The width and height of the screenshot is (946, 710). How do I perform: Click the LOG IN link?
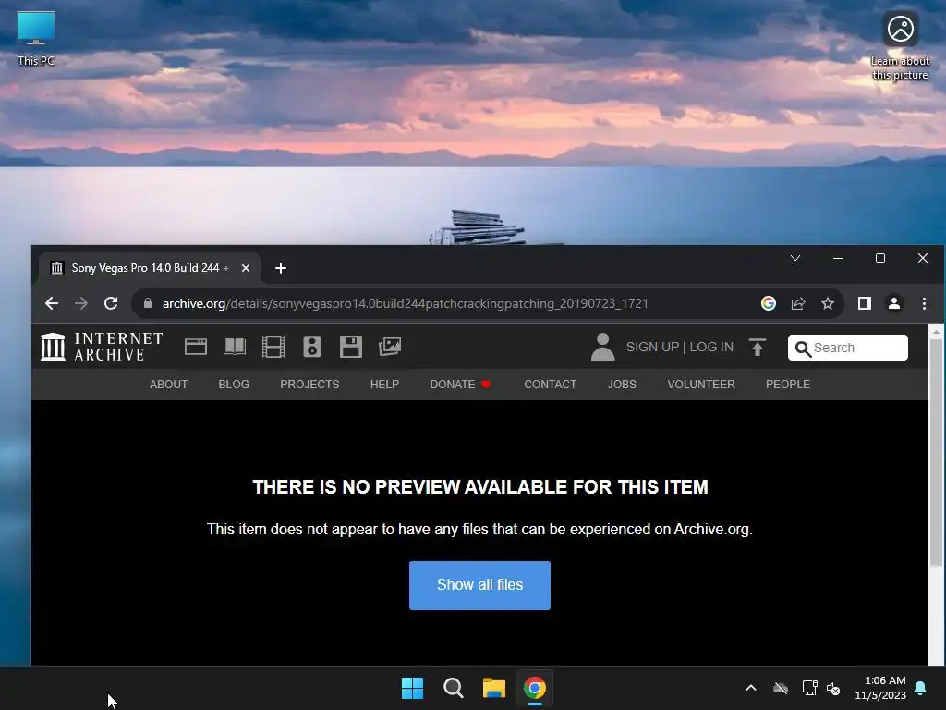pos(711,348)
